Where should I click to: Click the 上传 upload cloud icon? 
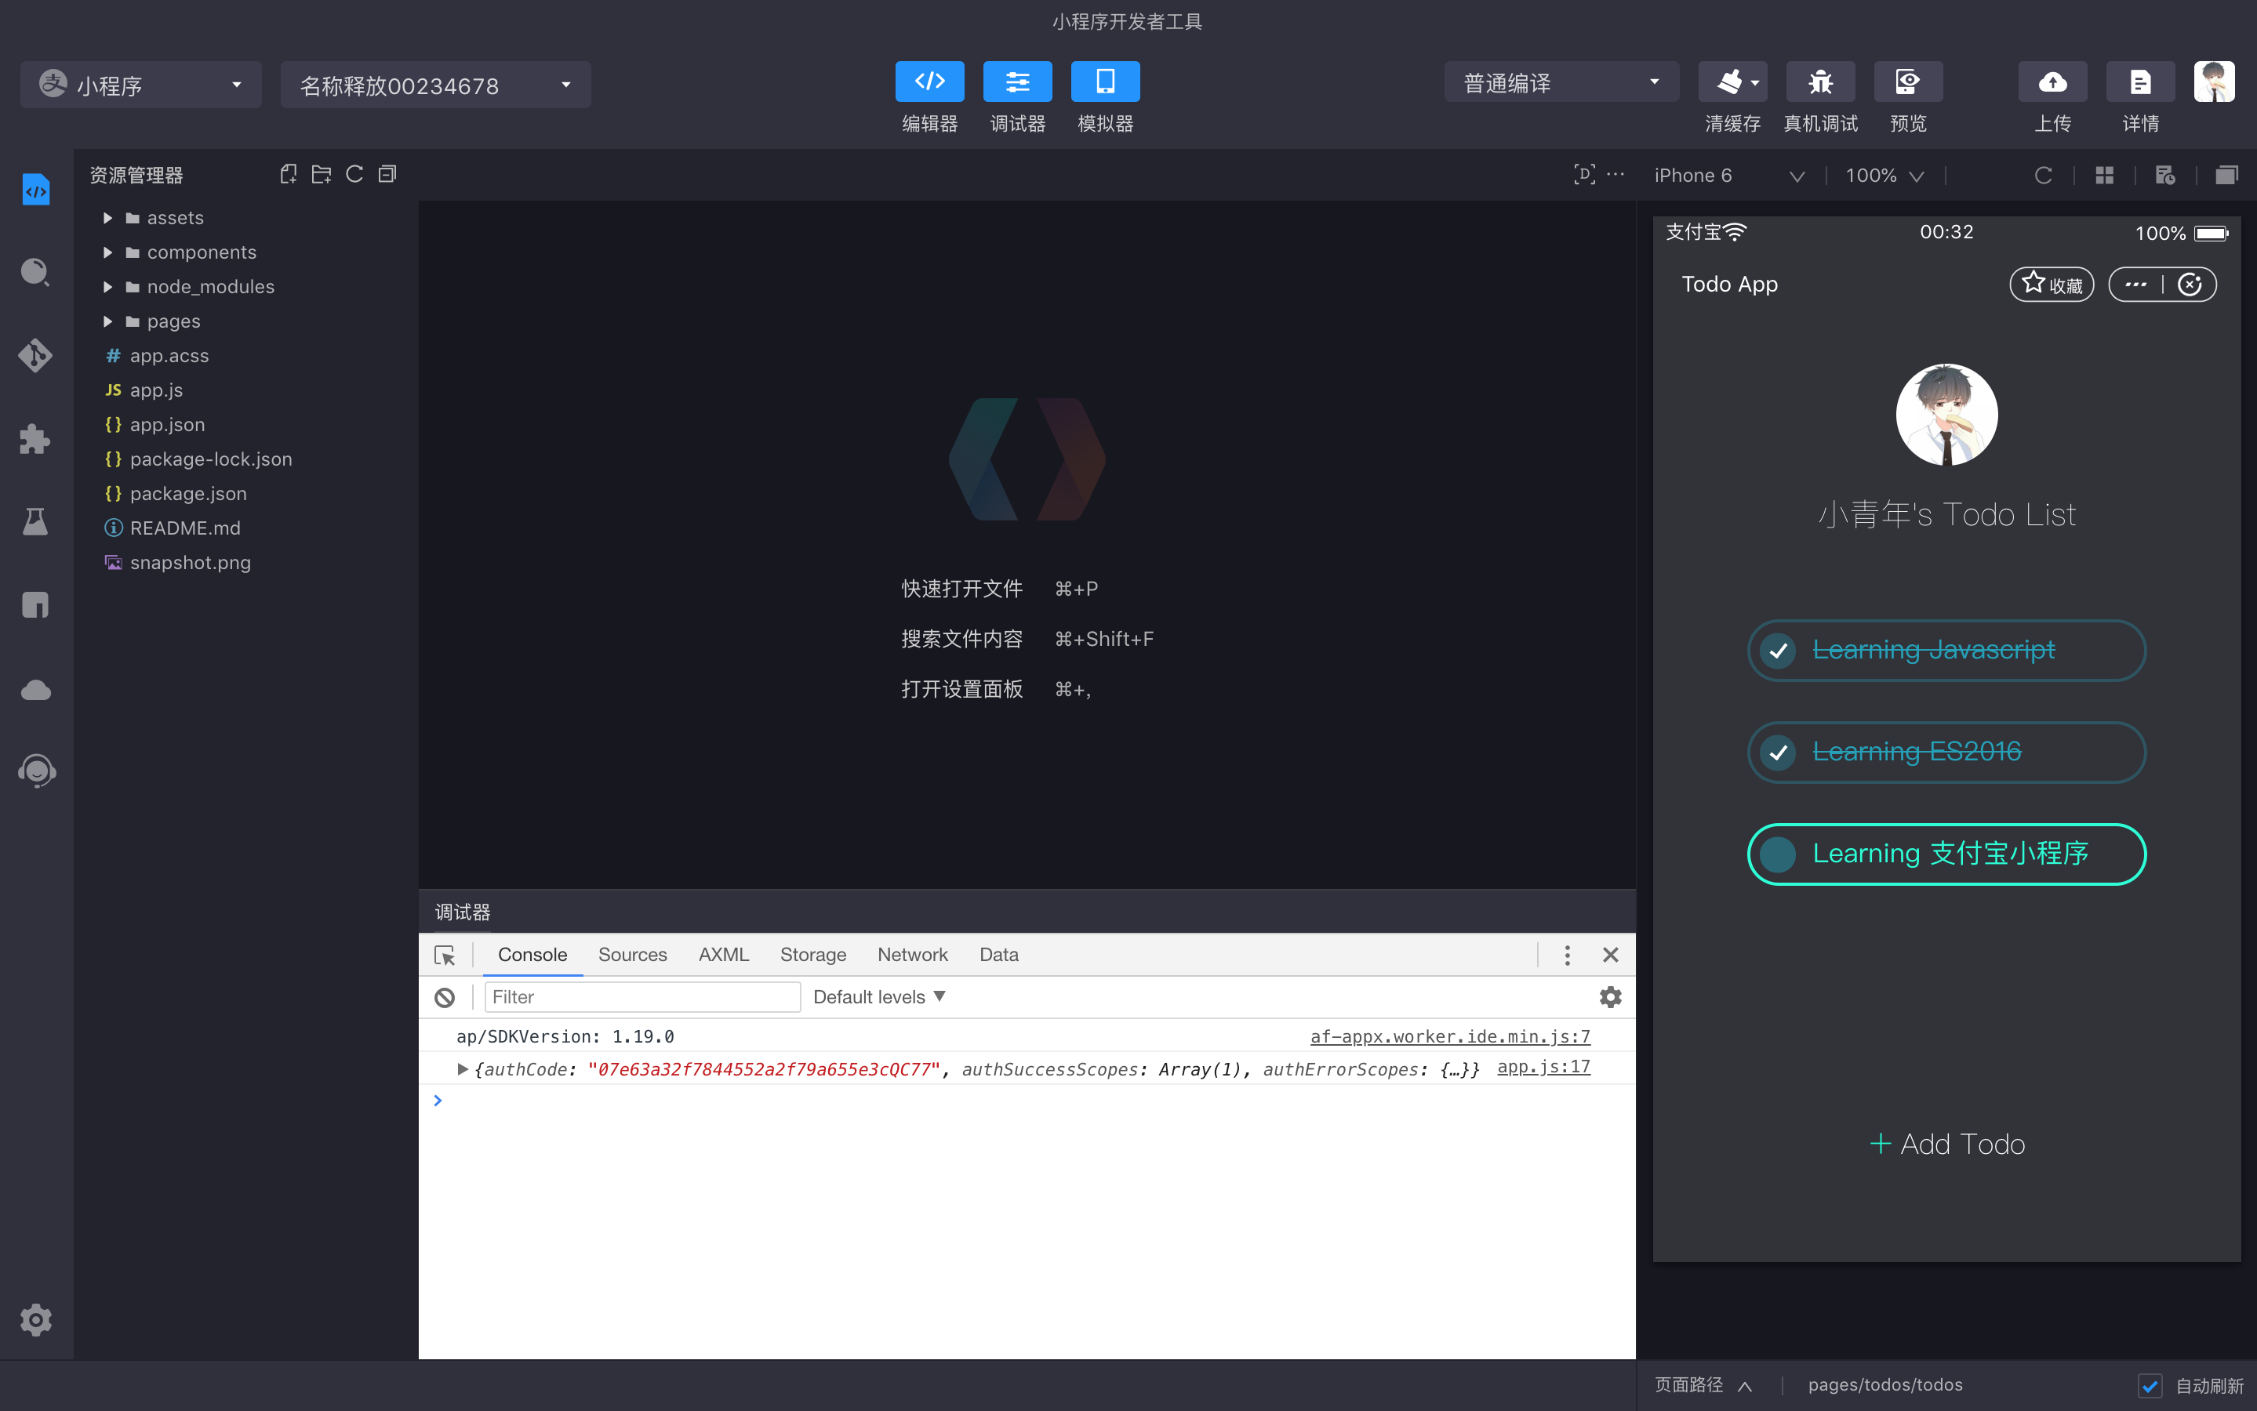(x=2052, y=82)
